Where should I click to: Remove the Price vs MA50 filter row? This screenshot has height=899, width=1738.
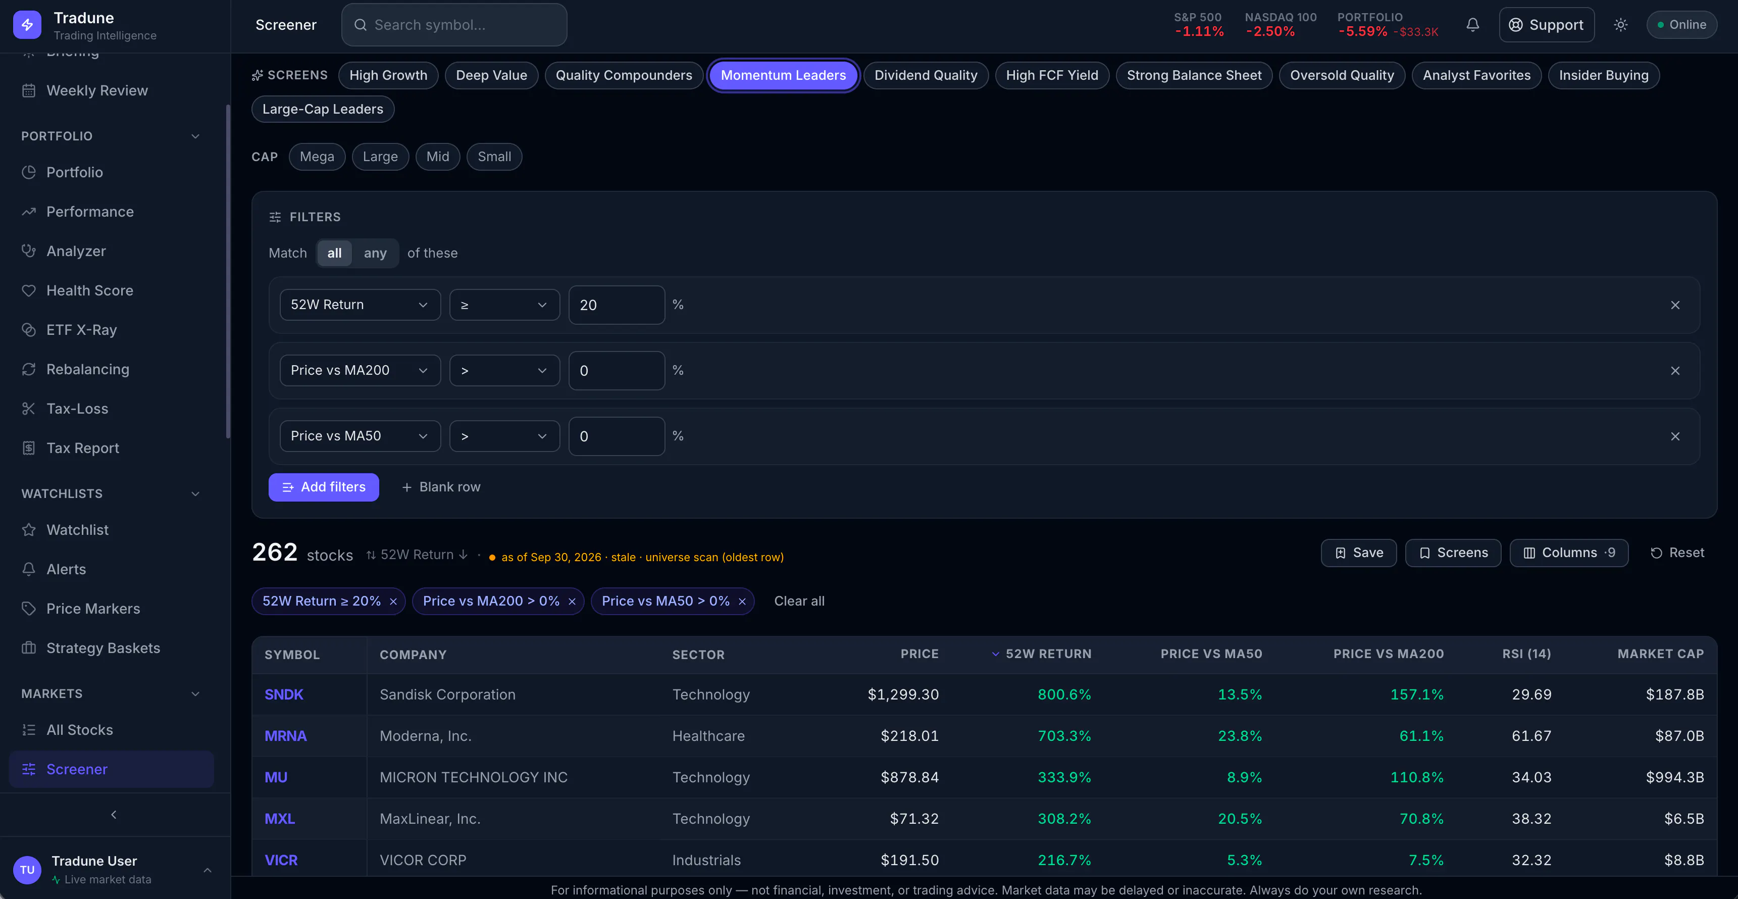(x=1674, y=436)
